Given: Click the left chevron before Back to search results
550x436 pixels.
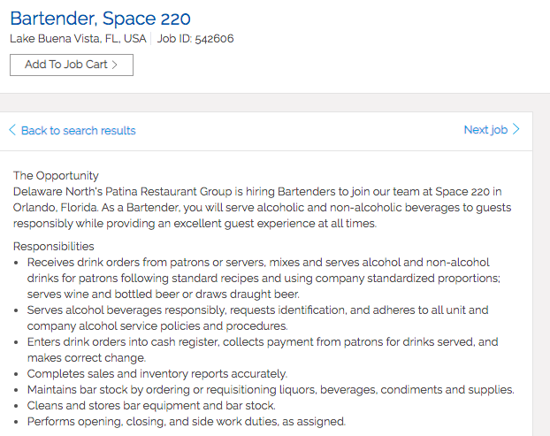Looking at the screenshot, I should click(12, 130).
